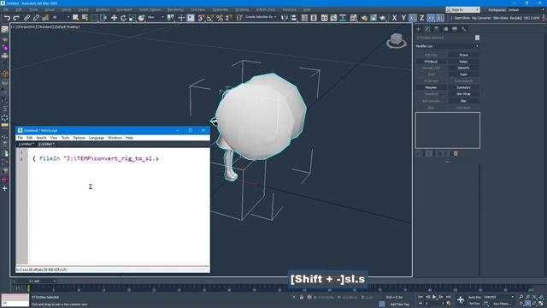The image size is (547, 308).
Task: Open the Utilities wrench tab
Action: point(463,29)
